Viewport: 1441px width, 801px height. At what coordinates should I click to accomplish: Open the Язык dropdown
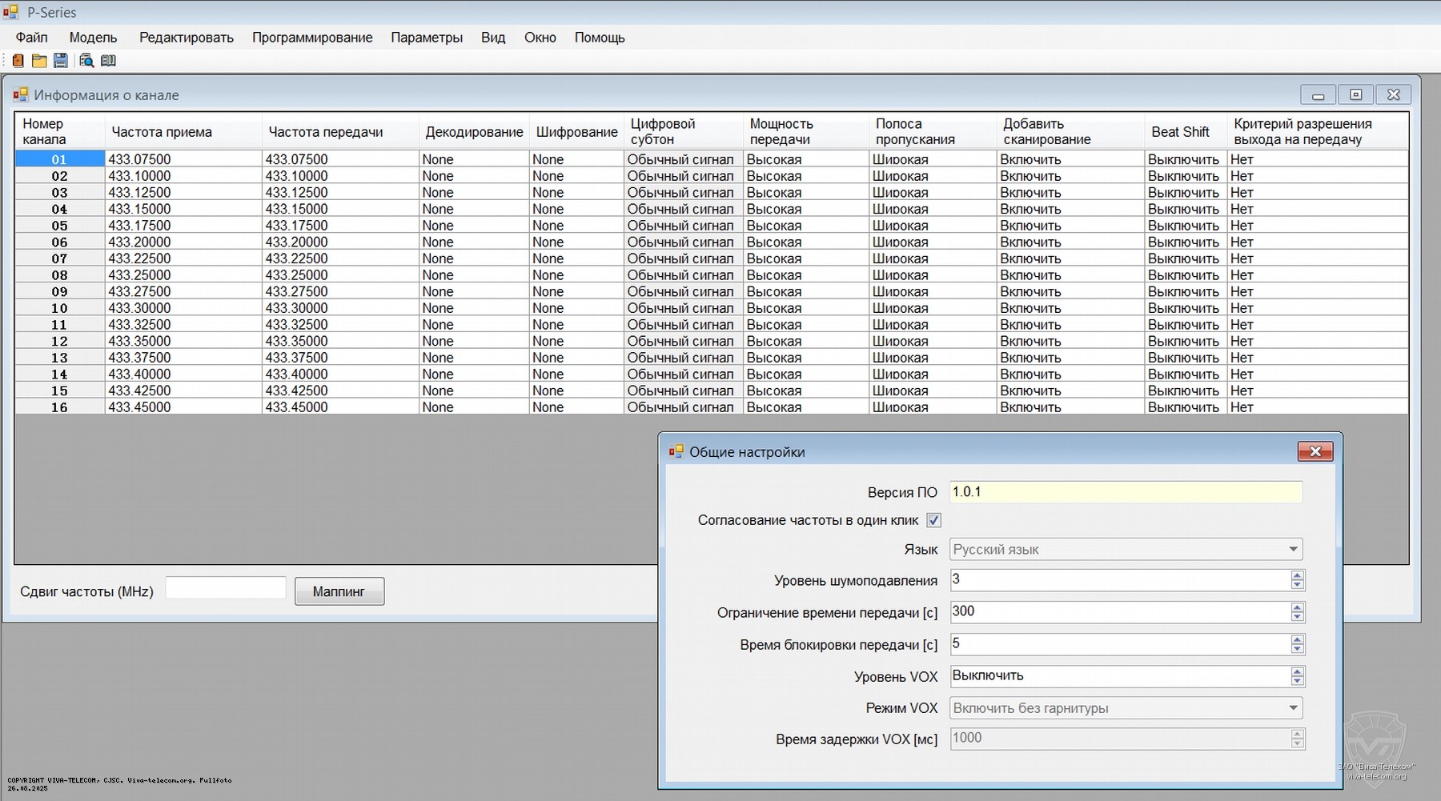click(x=1292, y=550)
